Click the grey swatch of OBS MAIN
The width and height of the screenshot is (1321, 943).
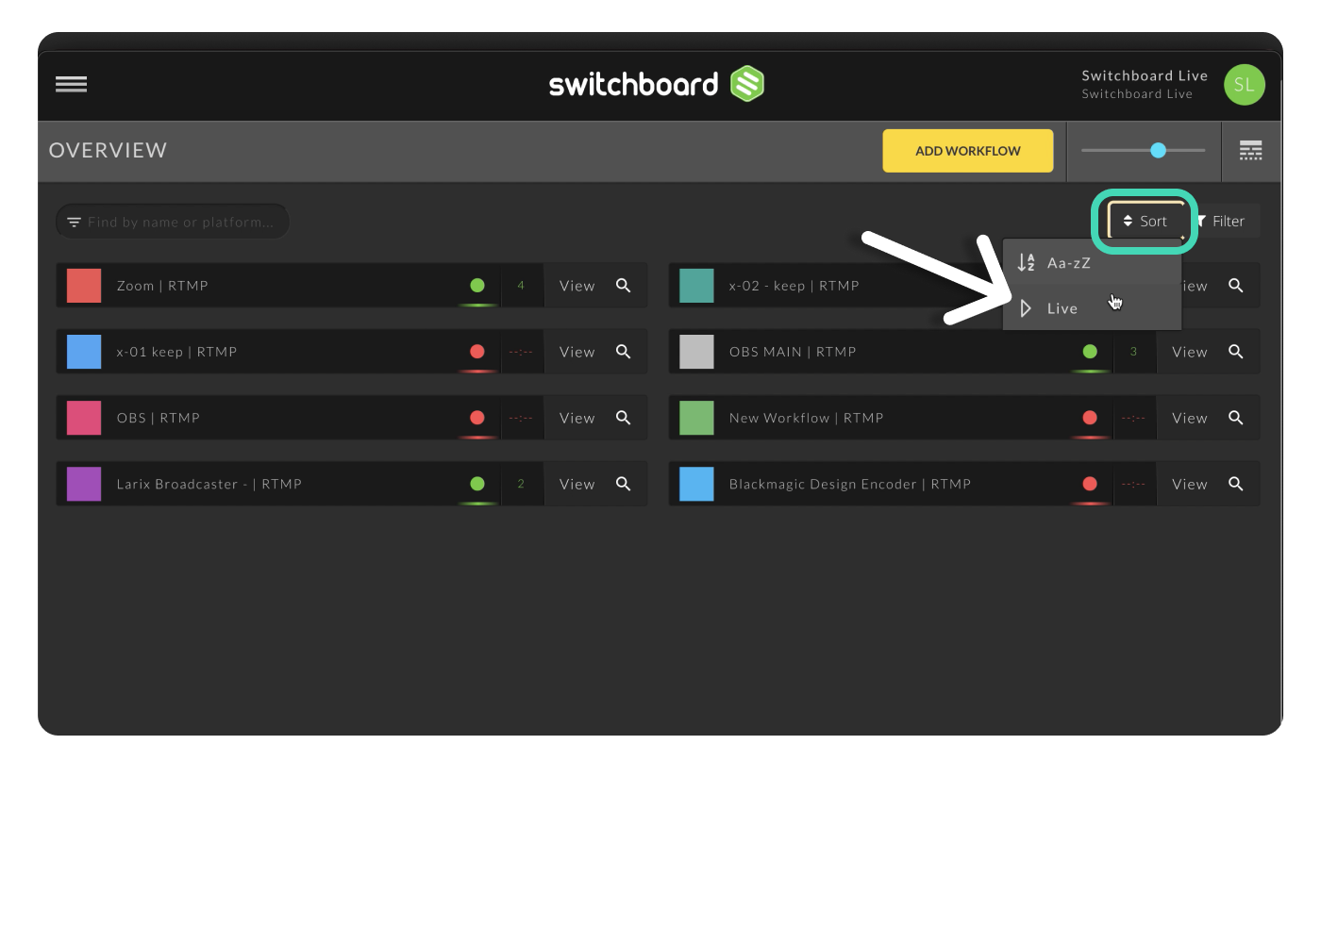coord(696,352)
